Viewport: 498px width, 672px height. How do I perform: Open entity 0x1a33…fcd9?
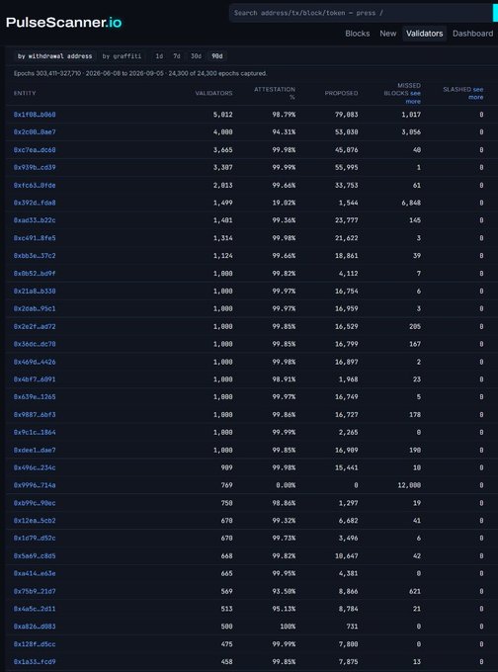pyautogui.click(x=35, y=662)
